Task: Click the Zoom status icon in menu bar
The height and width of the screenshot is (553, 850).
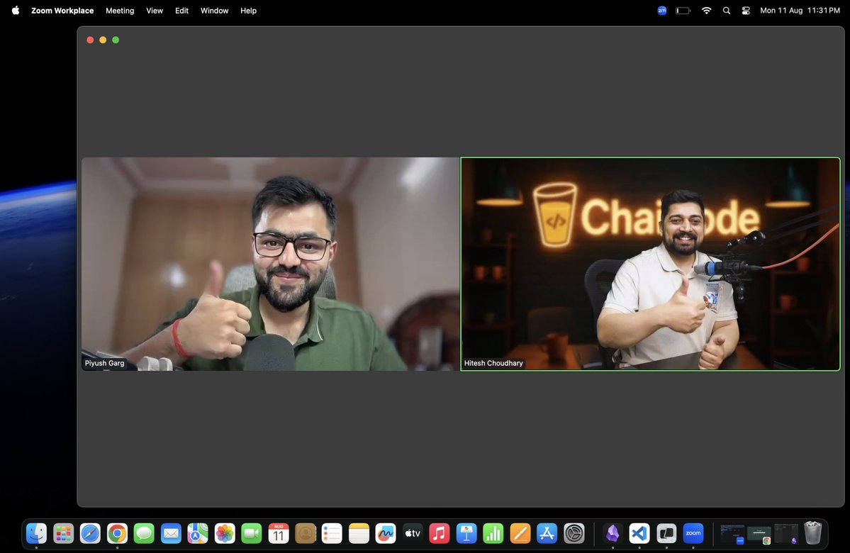Action: (x=662, y=11)
